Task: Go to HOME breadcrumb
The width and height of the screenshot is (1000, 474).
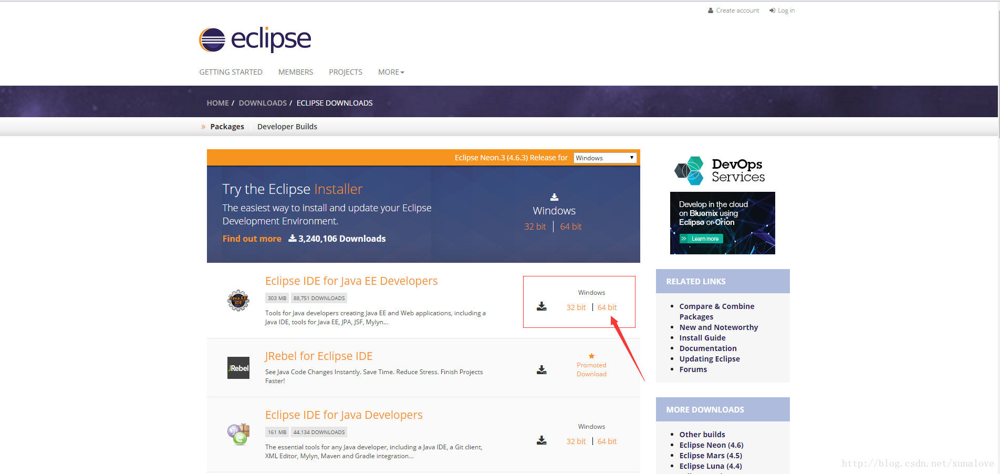Action: [218, 103]
